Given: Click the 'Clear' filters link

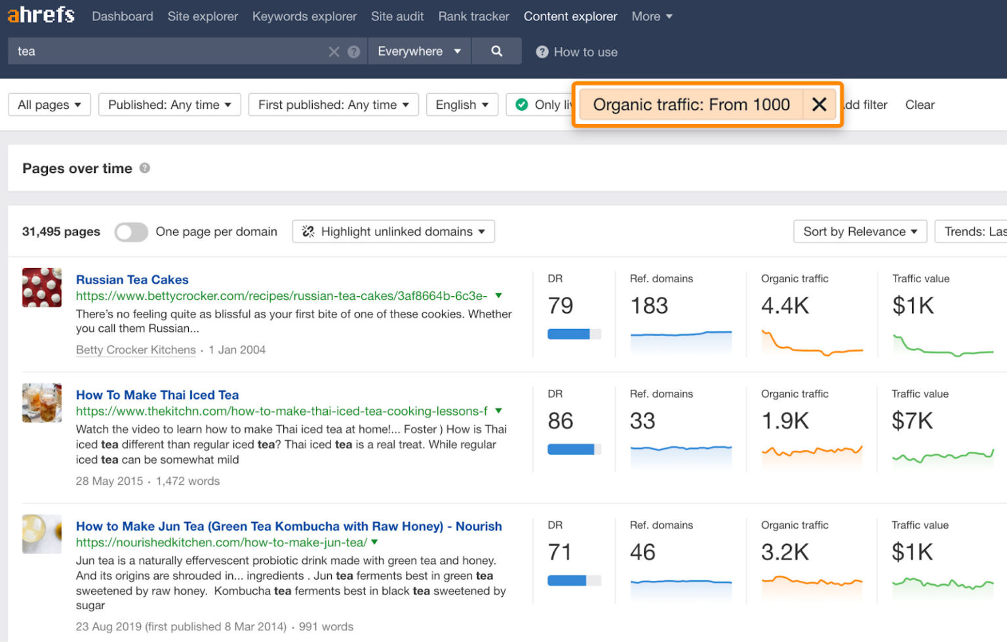Looking at the screenshot, I should [x=919, y=104].
